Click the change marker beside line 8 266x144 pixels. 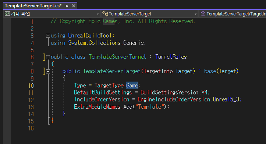(44, 71)
